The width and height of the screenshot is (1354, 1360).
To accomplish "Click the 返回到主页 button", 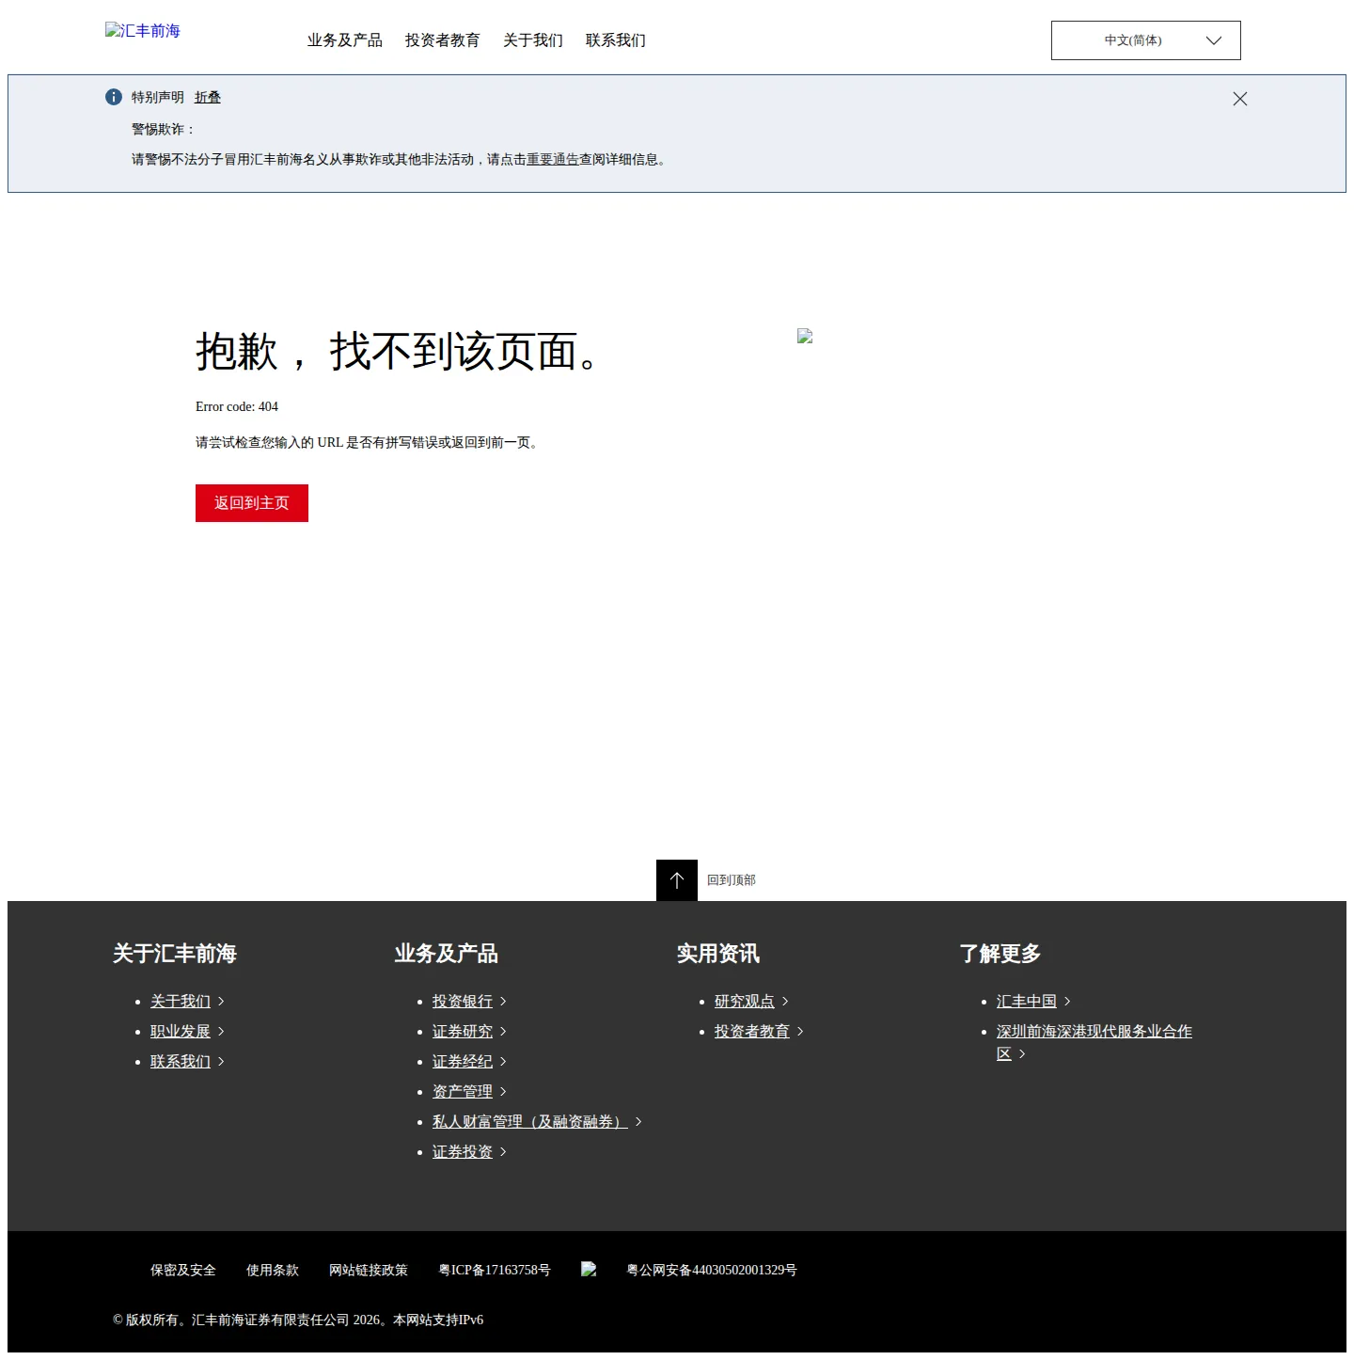I will 252,503.
